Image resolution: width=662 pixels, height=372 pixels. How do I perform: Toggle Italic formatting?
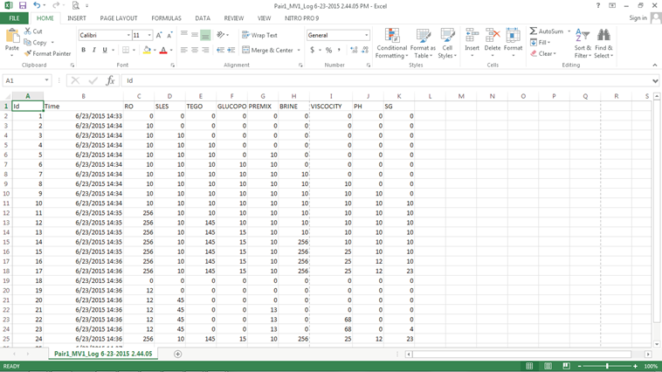click(x=93, y=50)
